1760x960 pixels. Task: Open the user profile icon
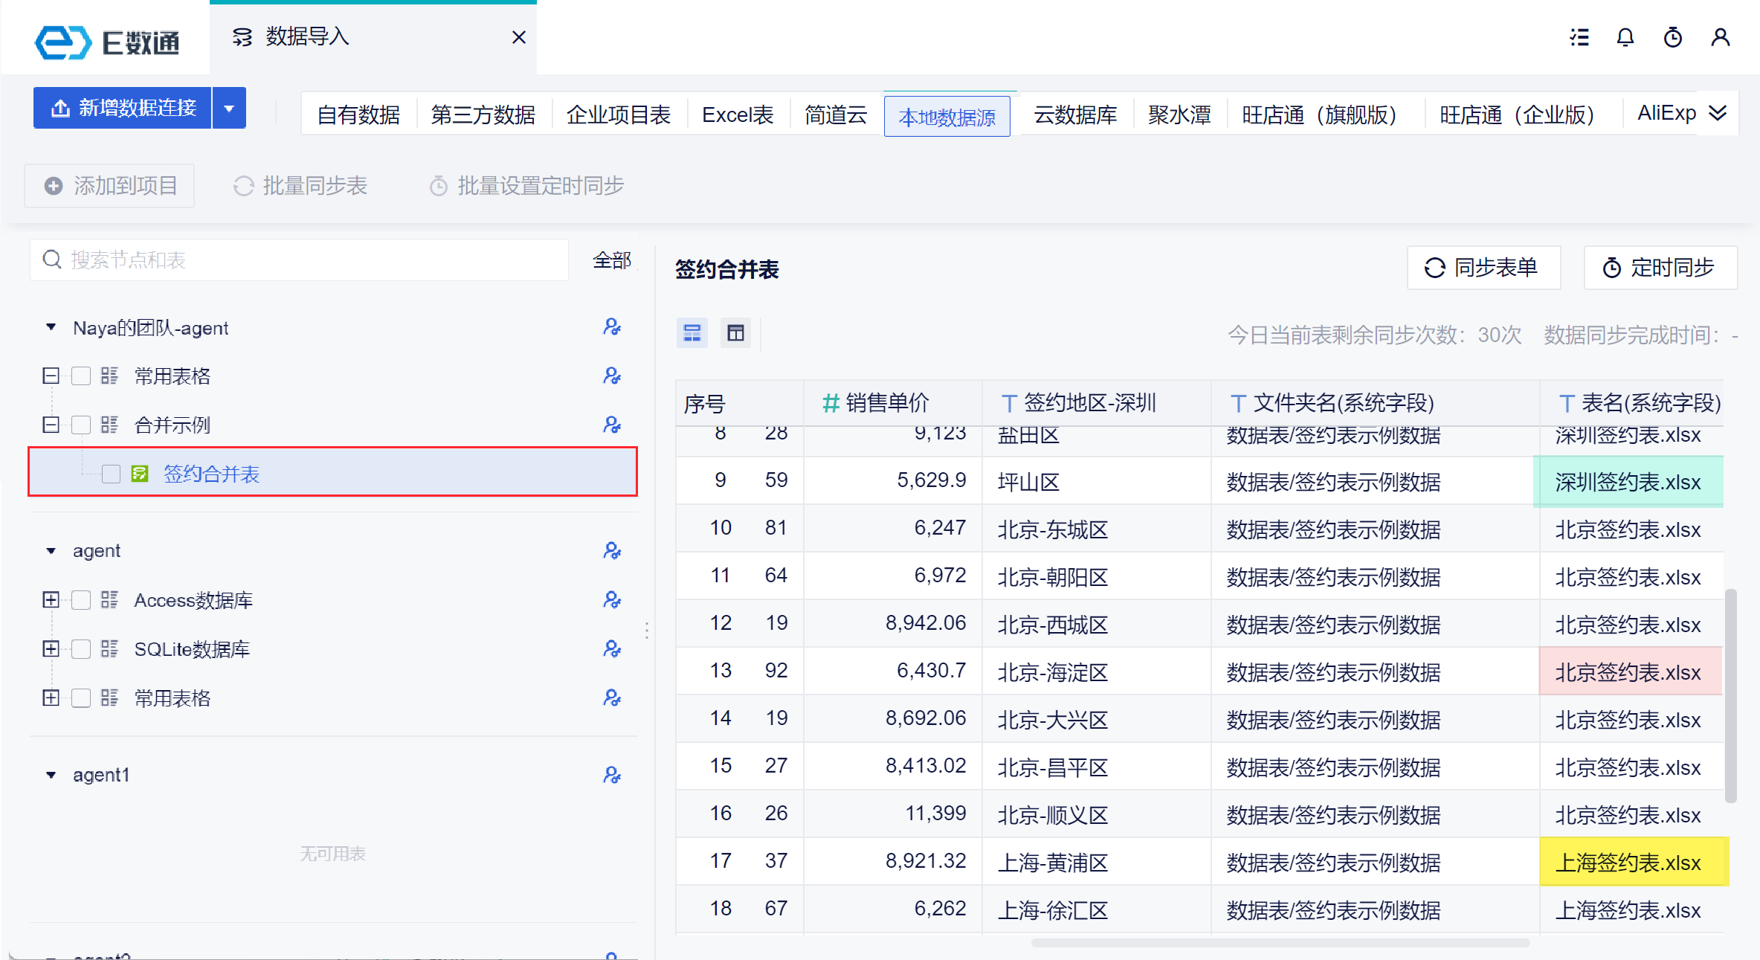(1720, 37)
